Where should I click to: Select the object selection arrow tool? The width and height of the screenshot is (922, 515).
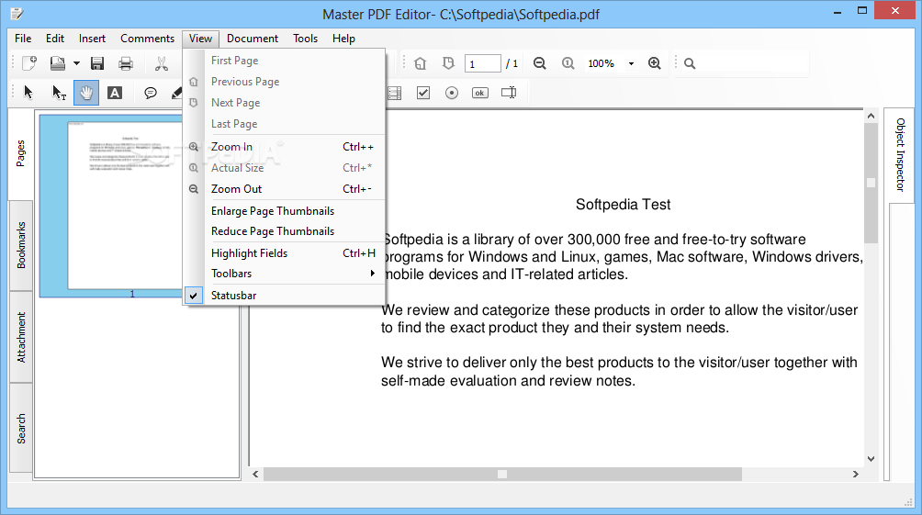coord(28,93)
